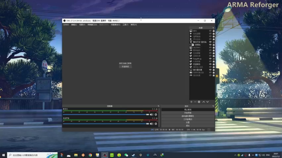Show the 视频采集设备 source with eye icon
This screenshot has width=282, height=158.
click(x=210, y=73)
